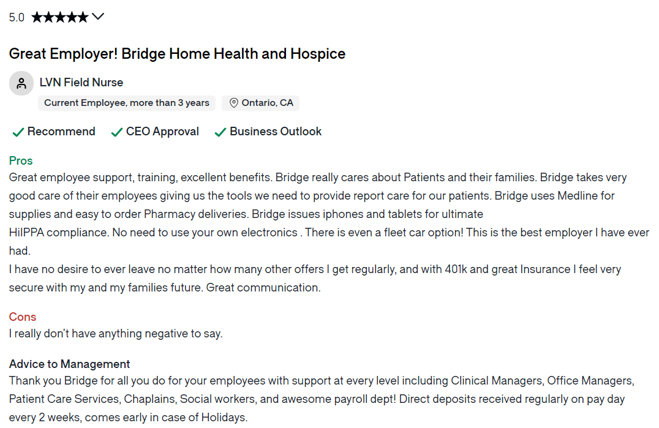Screen dimensions: 659x428
Task: Open the review title Great Employer!
Action: pyautogui.click(x=177, y=54)
